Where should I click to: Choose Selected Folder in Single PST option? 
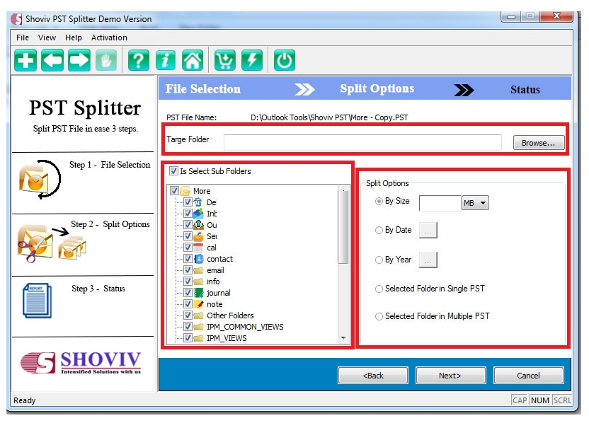pyautogui.click(x=379, y=289)
